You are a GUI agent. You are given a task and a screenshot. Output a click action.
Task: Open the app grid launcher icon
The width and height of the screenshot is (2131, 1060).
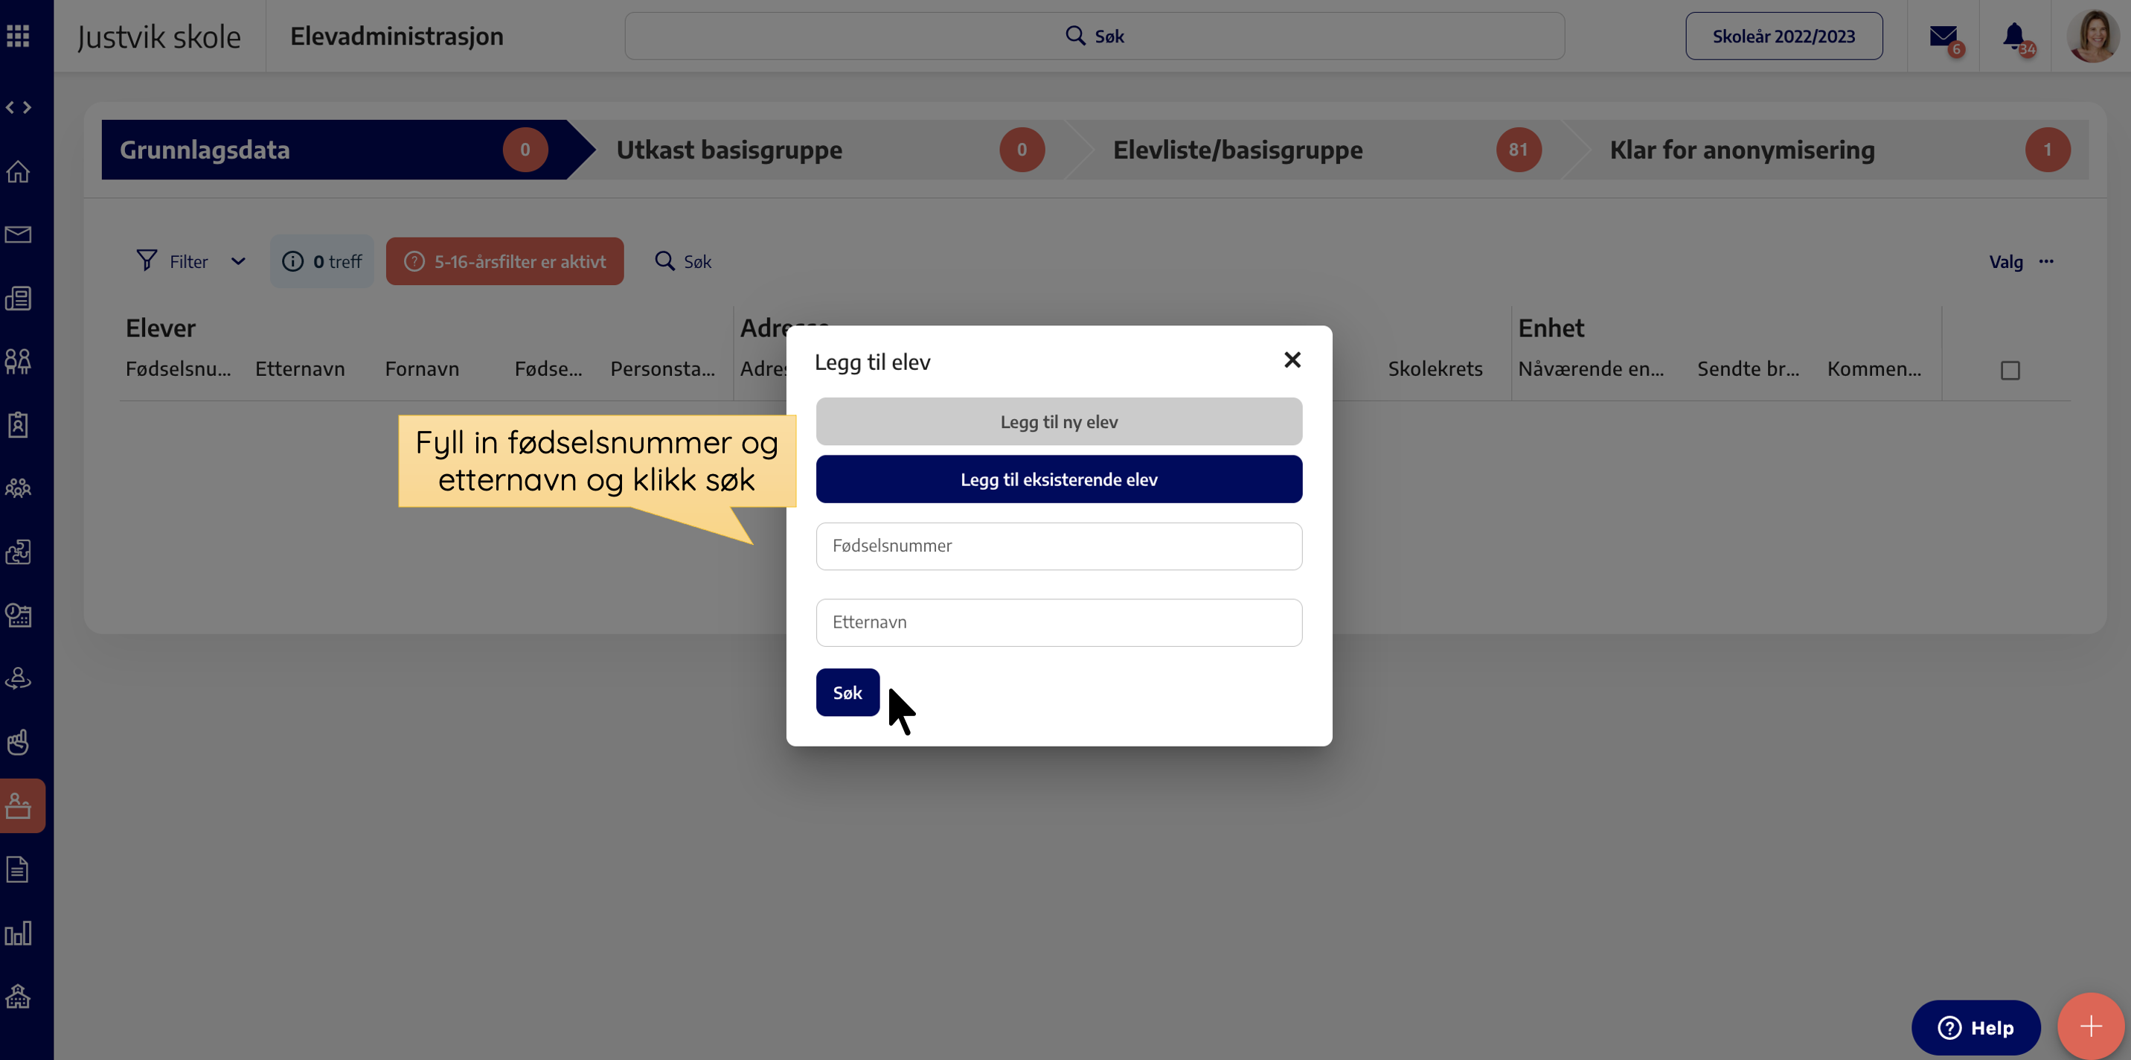pos(18,36)
